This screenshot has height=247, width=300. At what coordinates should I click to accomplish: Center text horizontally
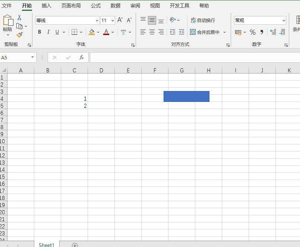(152, 32)
